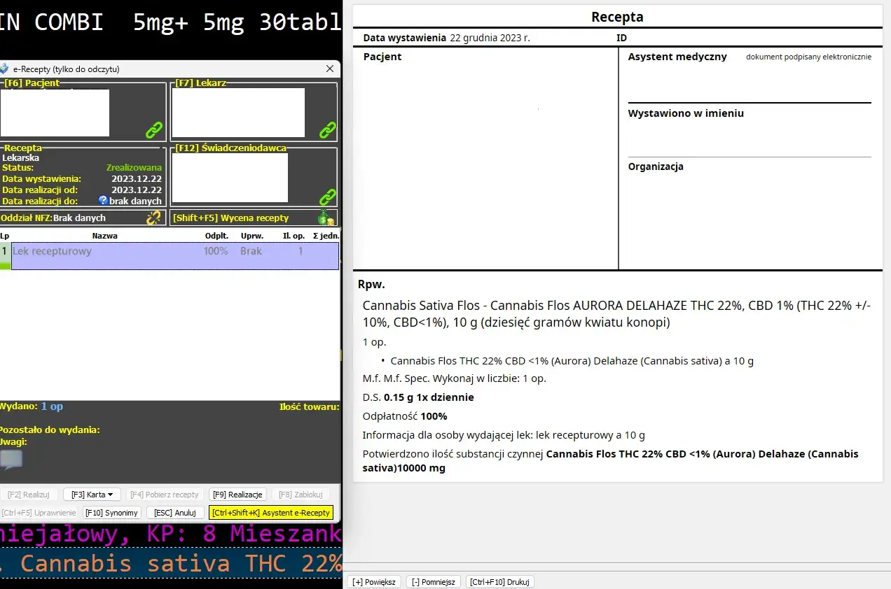The image size is (891, 589).
Task: Print using the [Ctrl+F10] Drukuj button
Action: (500, 582)
